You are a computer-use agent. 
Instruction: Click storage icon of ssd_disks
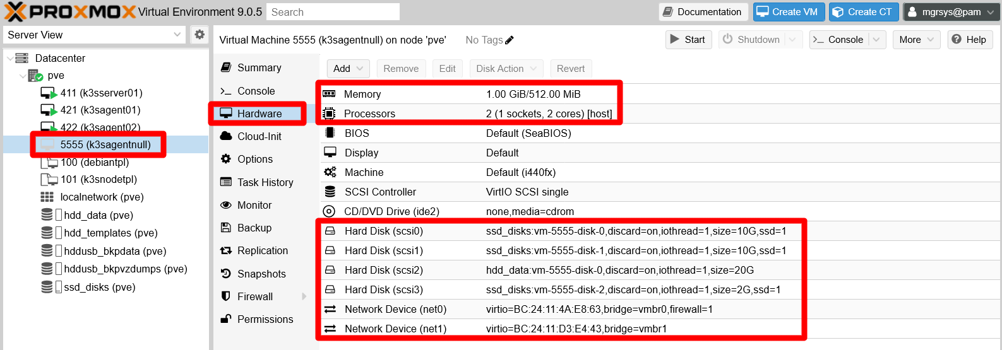(x=47, y=287)
